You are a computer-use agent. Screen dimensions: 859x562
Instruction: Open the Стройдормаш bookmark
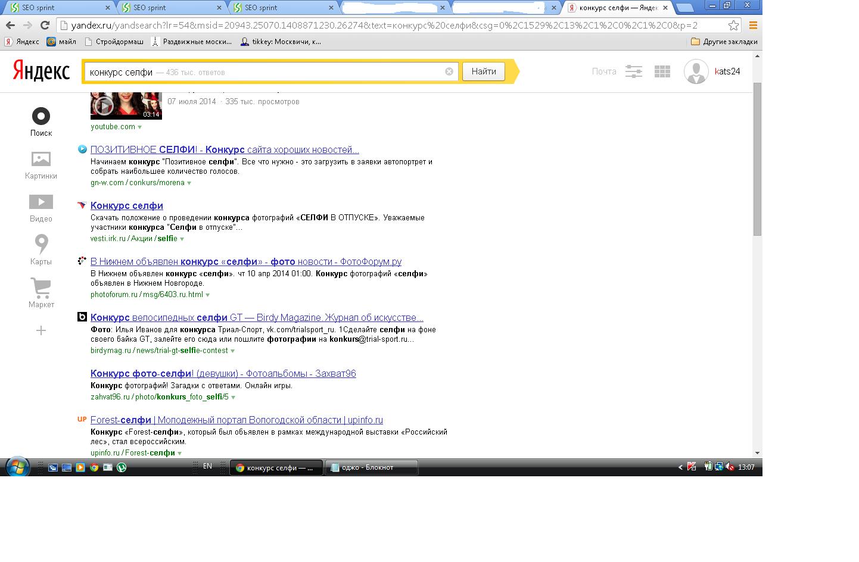coord(114,42)
